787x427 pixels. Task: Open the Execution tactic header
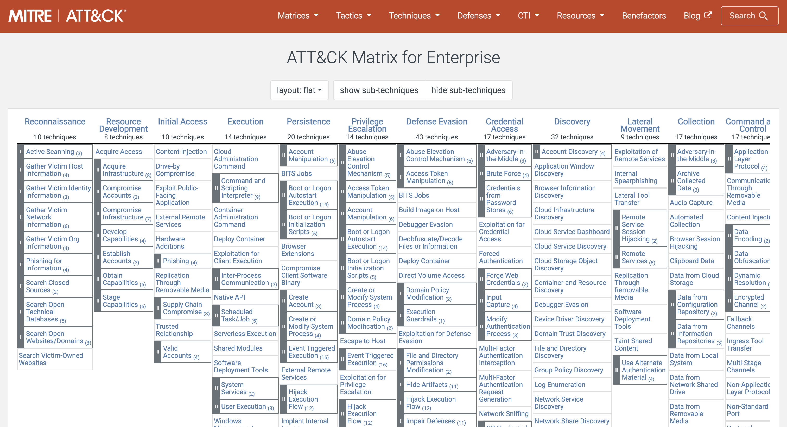point(245,121)
